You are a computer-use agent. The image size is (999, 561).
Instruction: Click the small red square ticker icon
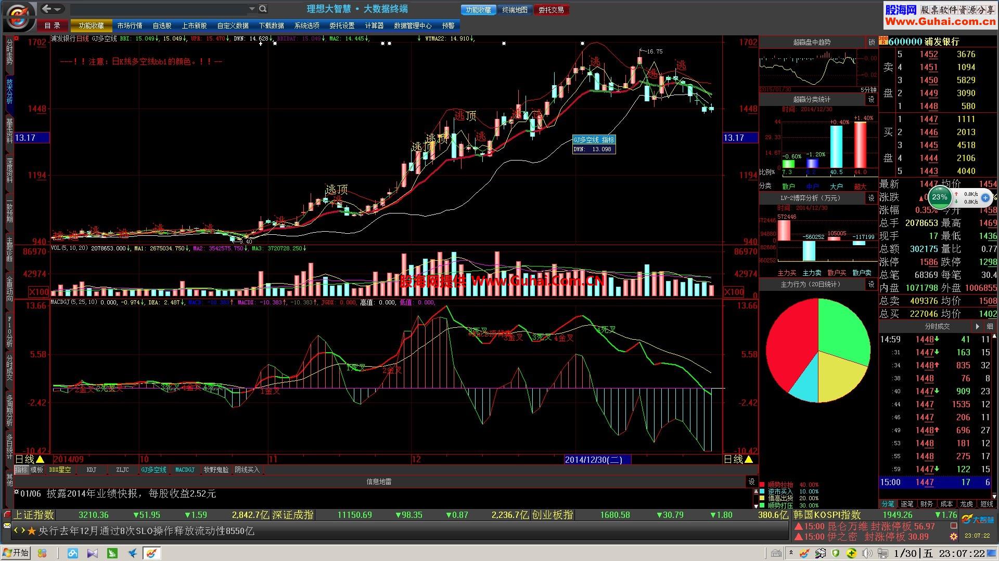click(x=7, y=515)
